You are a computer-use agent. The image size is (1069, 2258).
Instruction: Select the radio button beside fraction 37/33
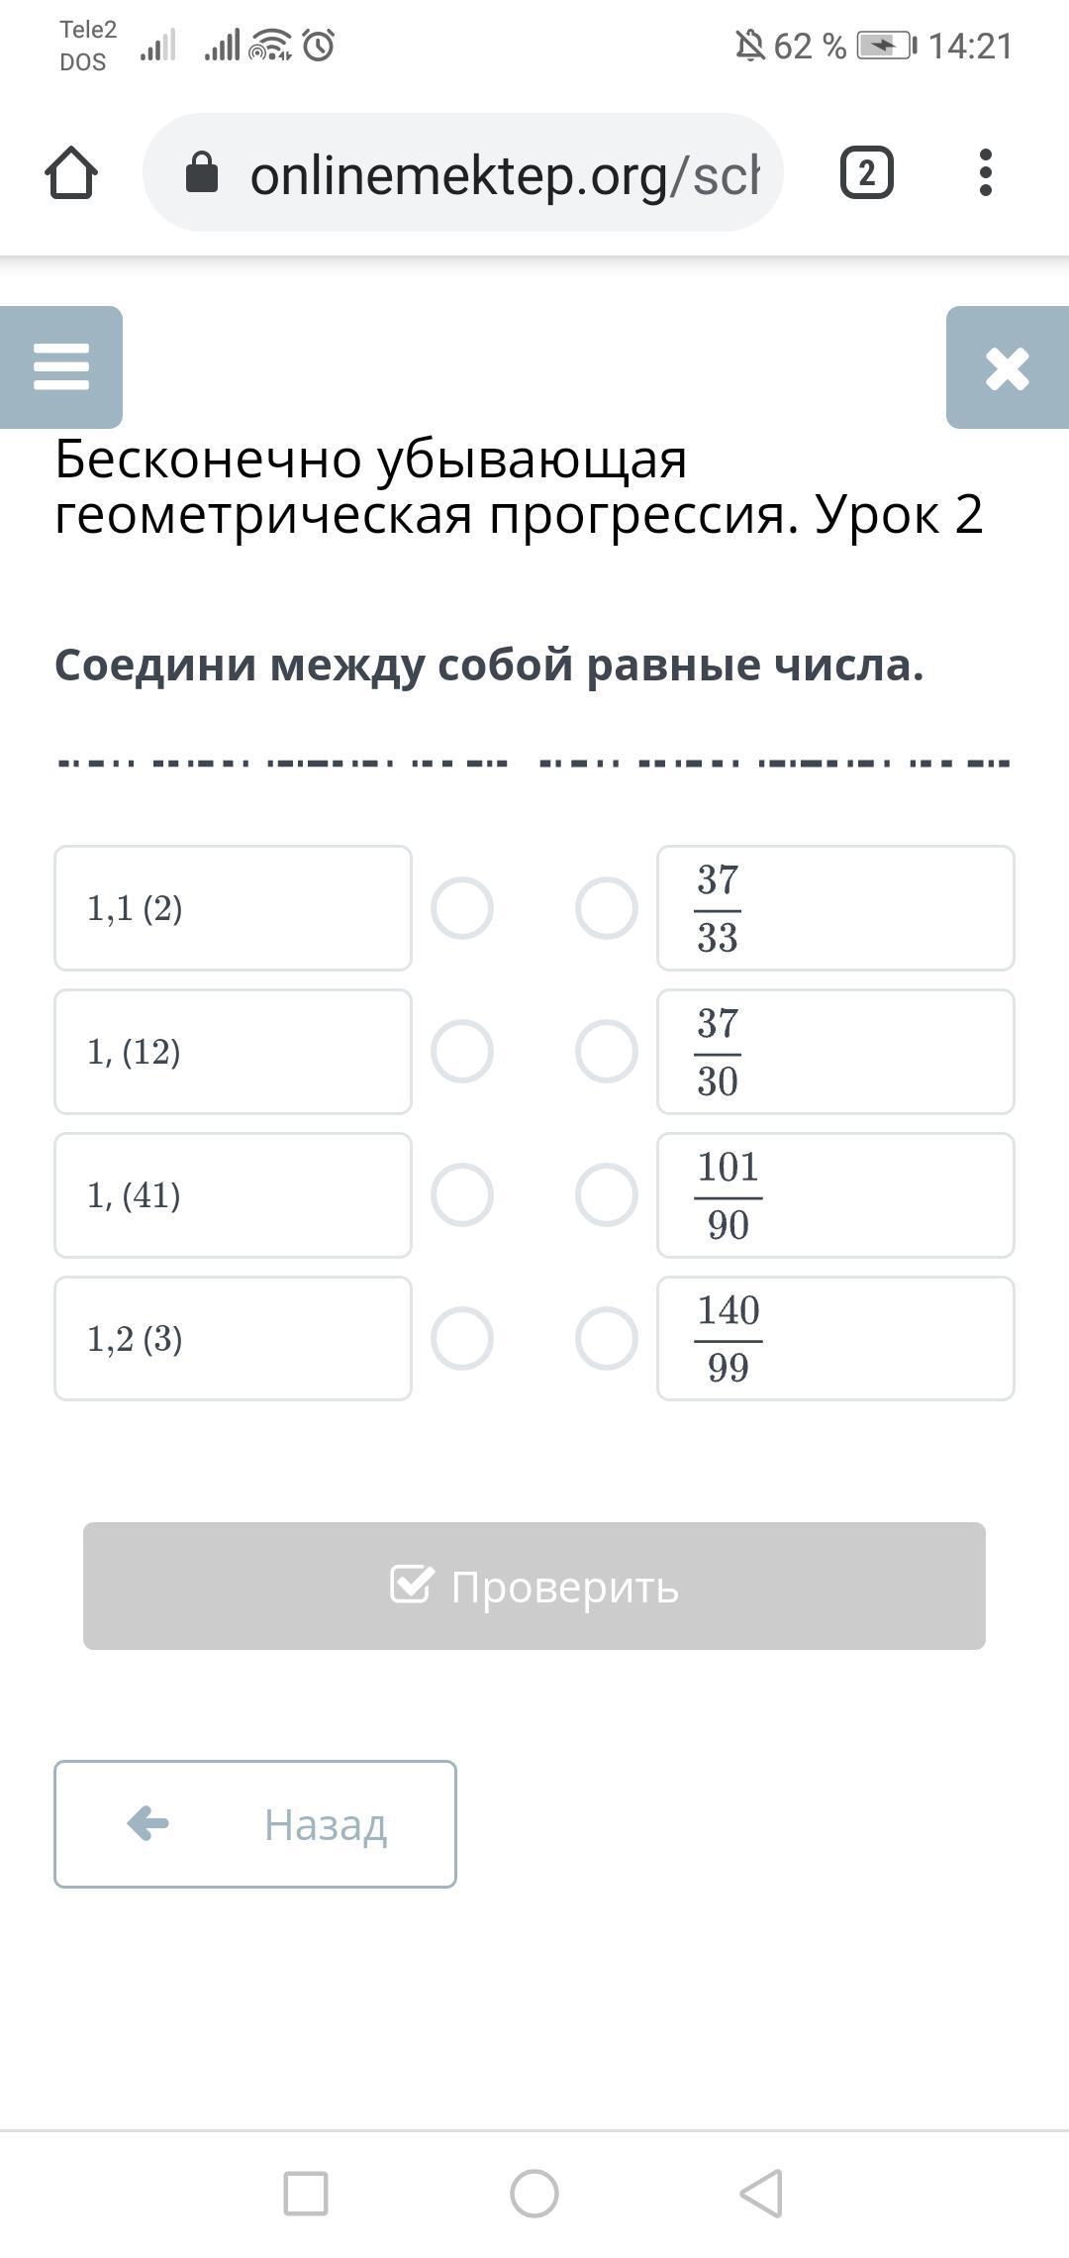pyautogui.click(x=607, y=908)
